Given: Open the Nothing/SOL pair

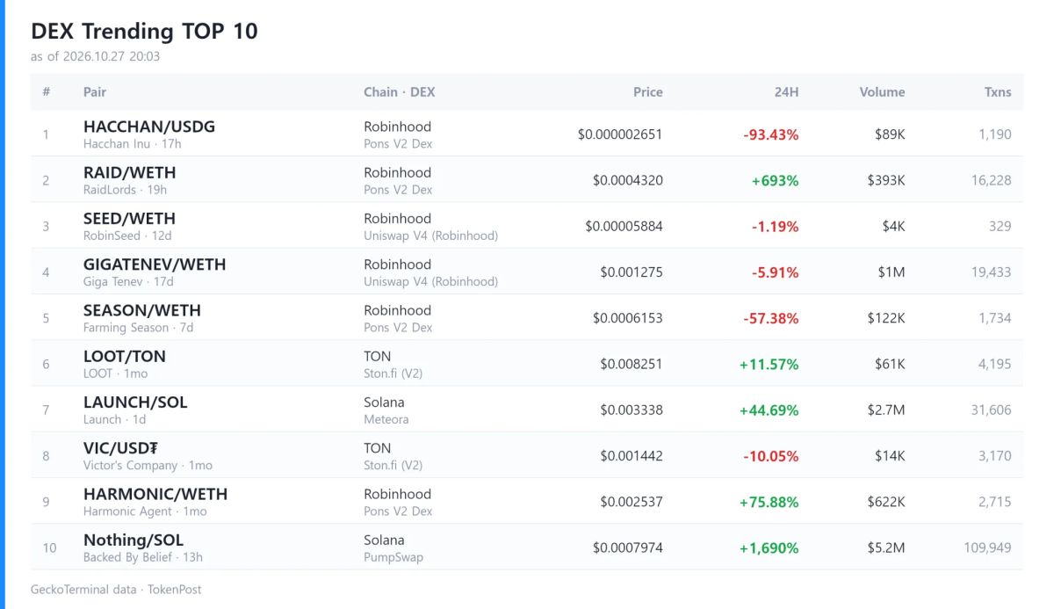Looking at the screenshot, I should coord(134,539).
